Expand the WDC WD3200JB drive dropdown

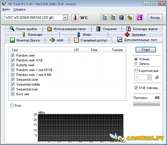[x=65, y=18]
